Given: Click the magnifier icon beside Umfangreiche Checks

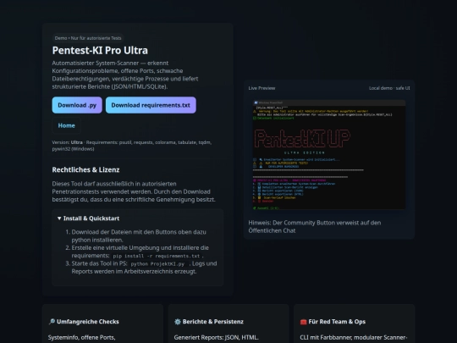Looking at the screenshot, I should [52, 322].
